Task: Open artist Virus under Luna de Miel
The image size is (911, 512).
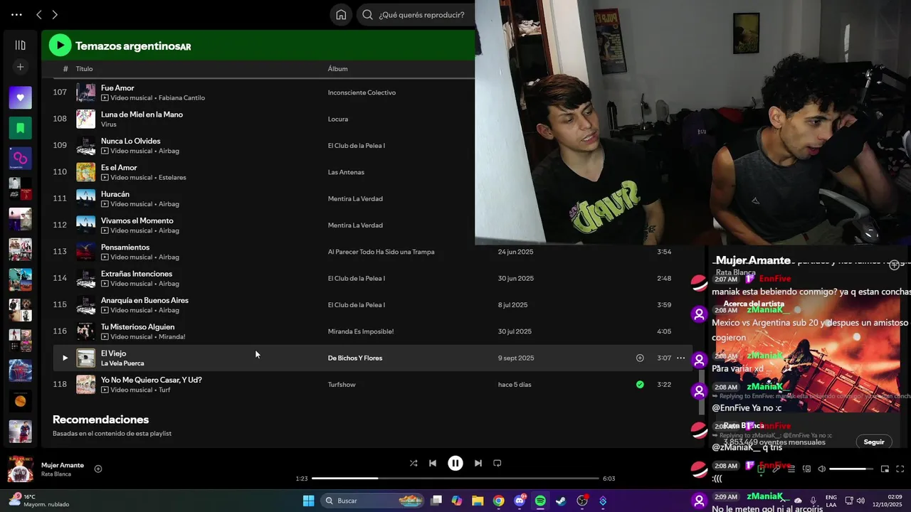Action: point(108,124)
